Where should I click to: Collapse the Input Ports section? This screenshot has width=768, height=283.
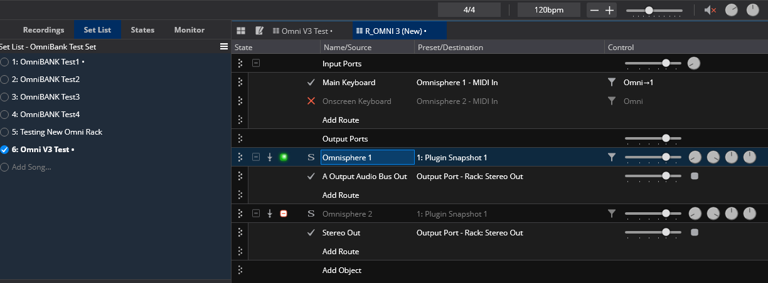(x=256, y=63)
